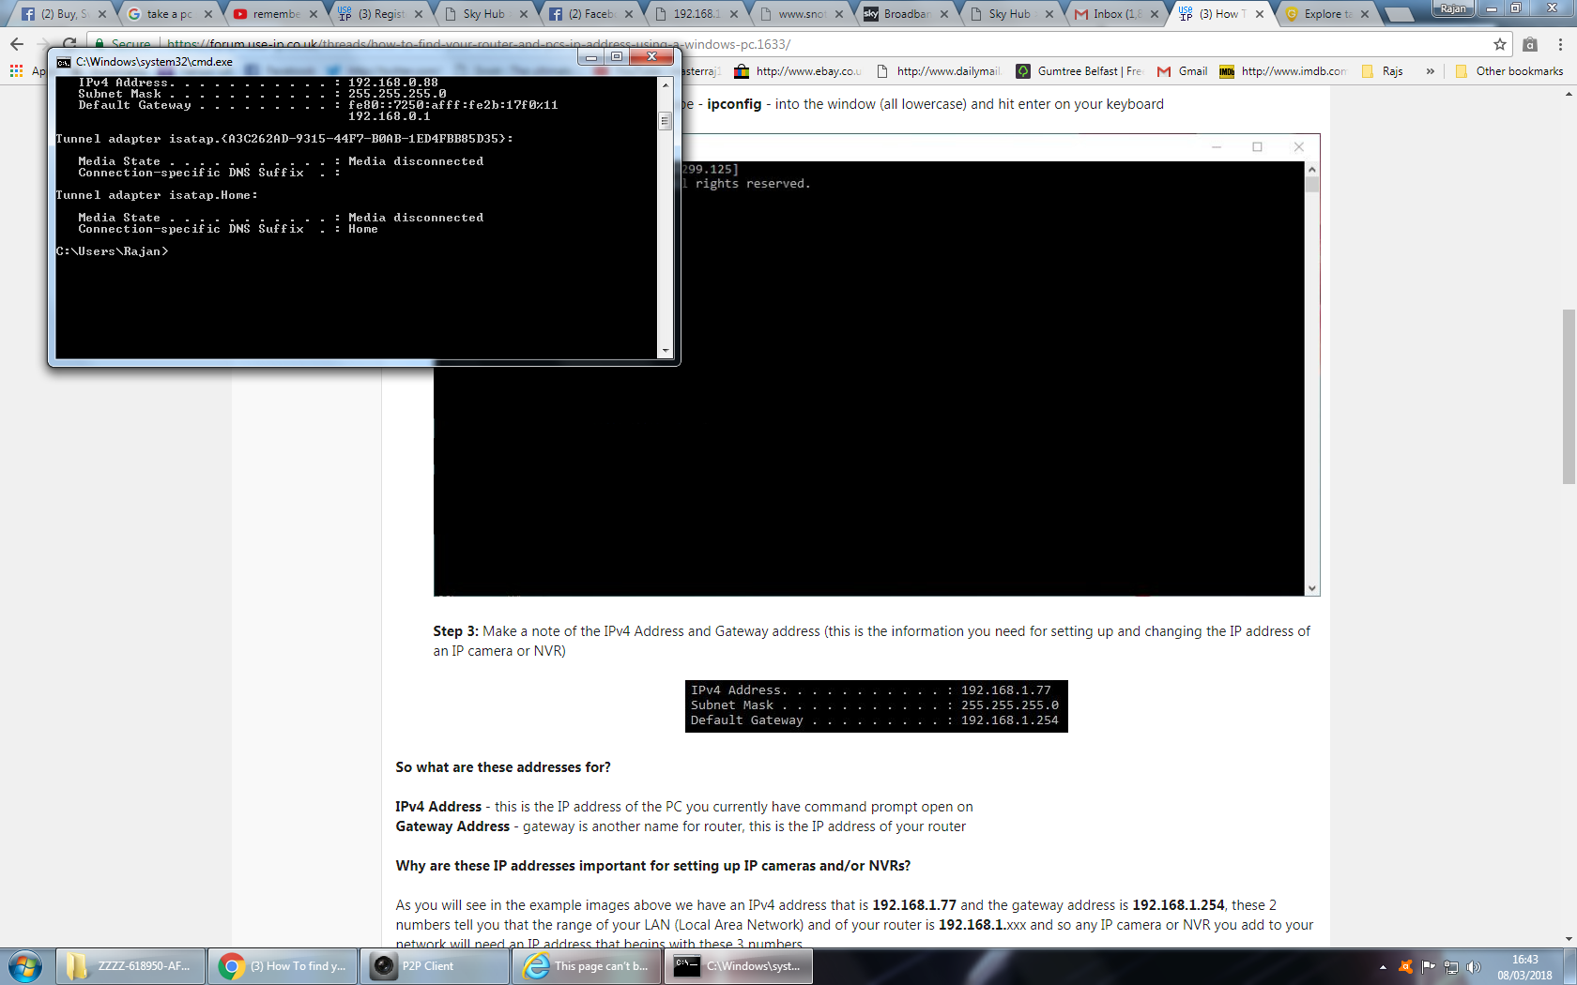Click the Action Center flag icon
This screenshot has width=1577, height=985.
(1428, 966)
